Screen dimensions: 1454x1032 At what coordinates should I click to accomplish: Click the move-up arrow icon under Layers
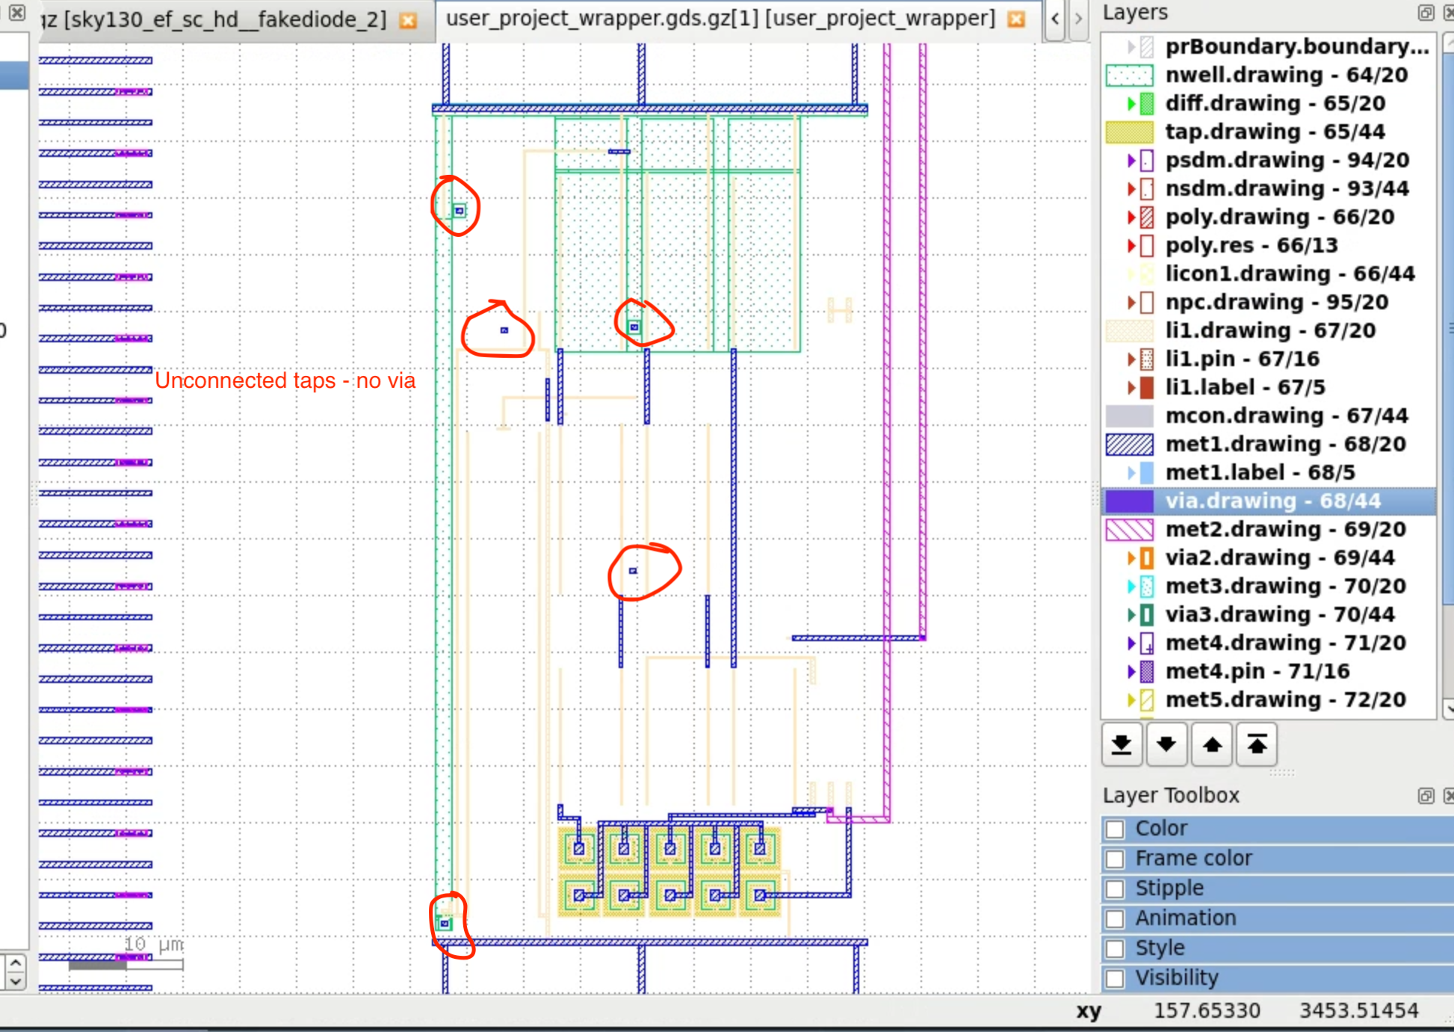1211,745
